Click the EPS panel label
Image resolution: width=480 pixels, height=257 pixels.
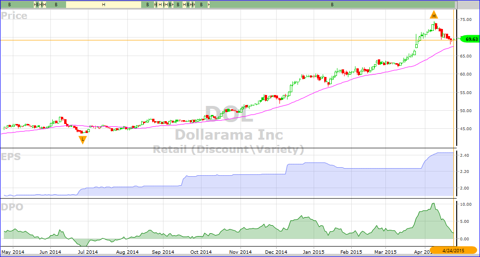click(11, 157)
